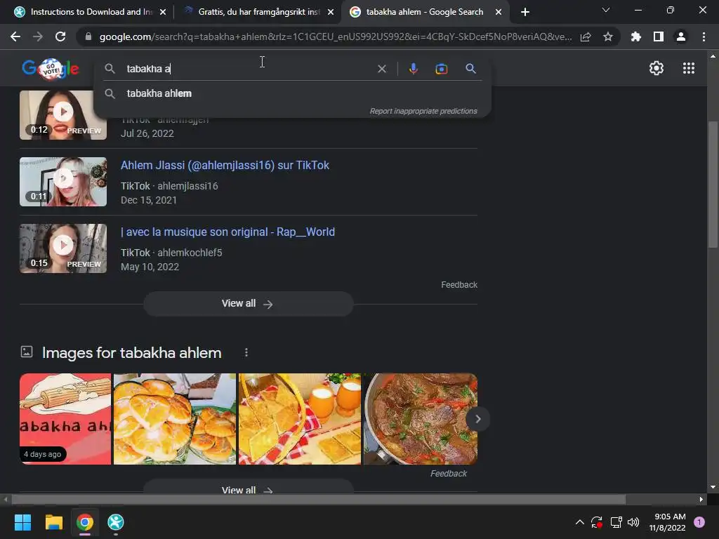This screenshot has width=719, height=539.
Task: Close the Instructions to Download tab
Action: [x=163, y=12]
